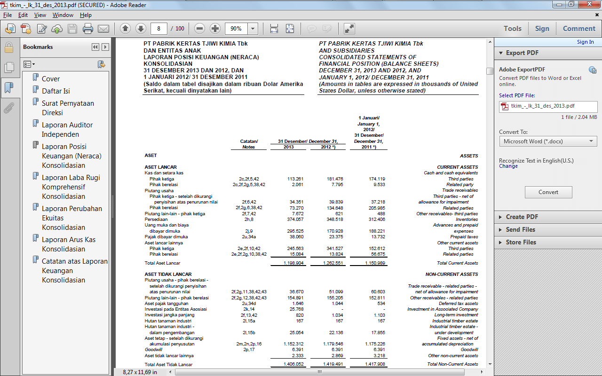Click the email envelope toolbar icon
This screenshot has height=376, width=602.
[103, 29]
